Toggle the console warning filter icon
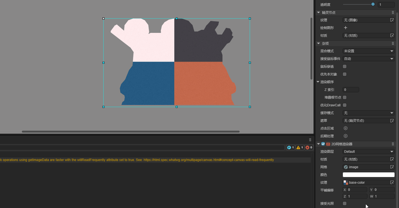This screenshot has width=399, height=208. 300,148
